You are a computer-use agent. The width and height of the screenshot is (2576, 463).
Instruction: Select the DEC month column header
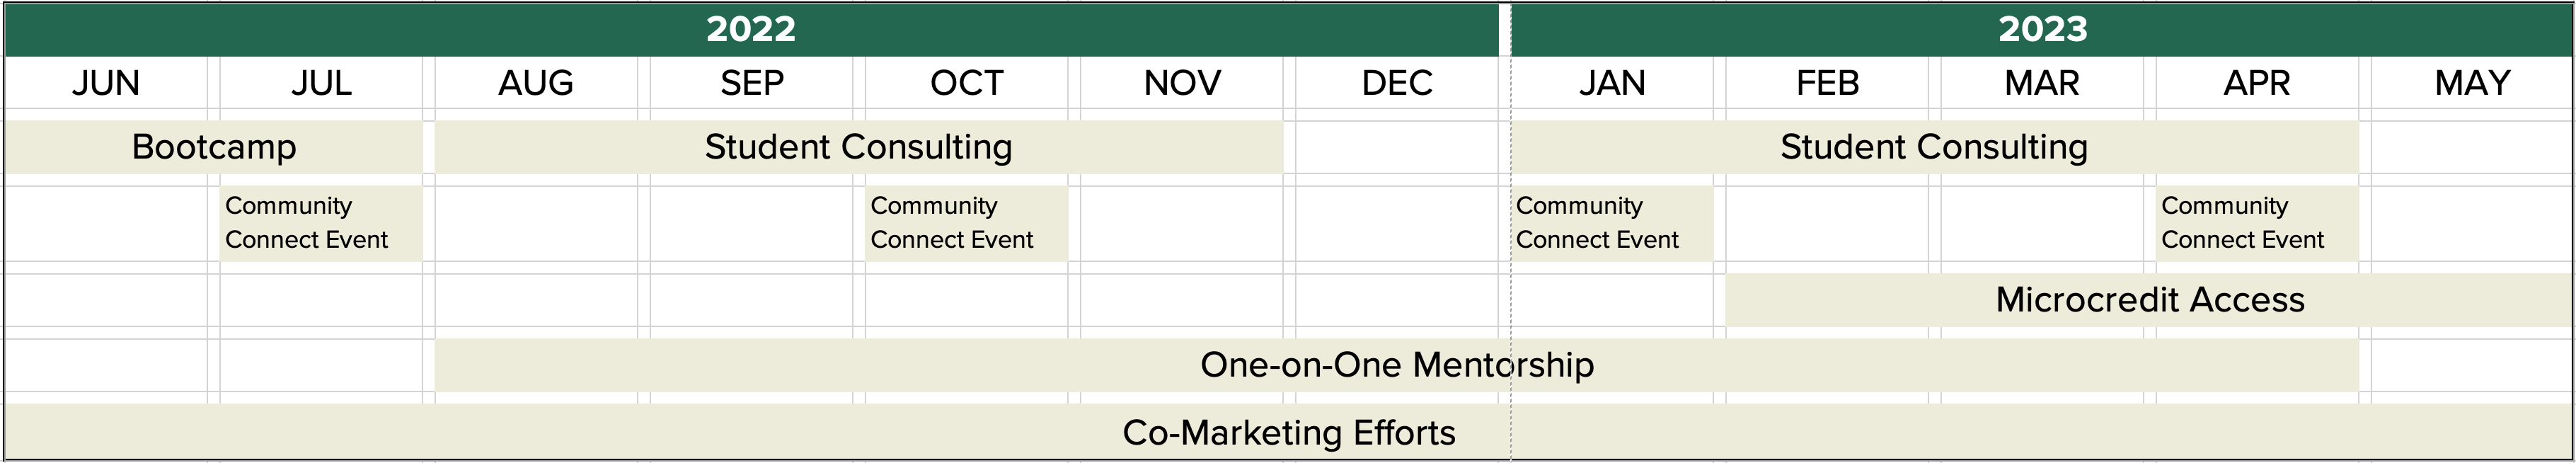coord(1397,83)
